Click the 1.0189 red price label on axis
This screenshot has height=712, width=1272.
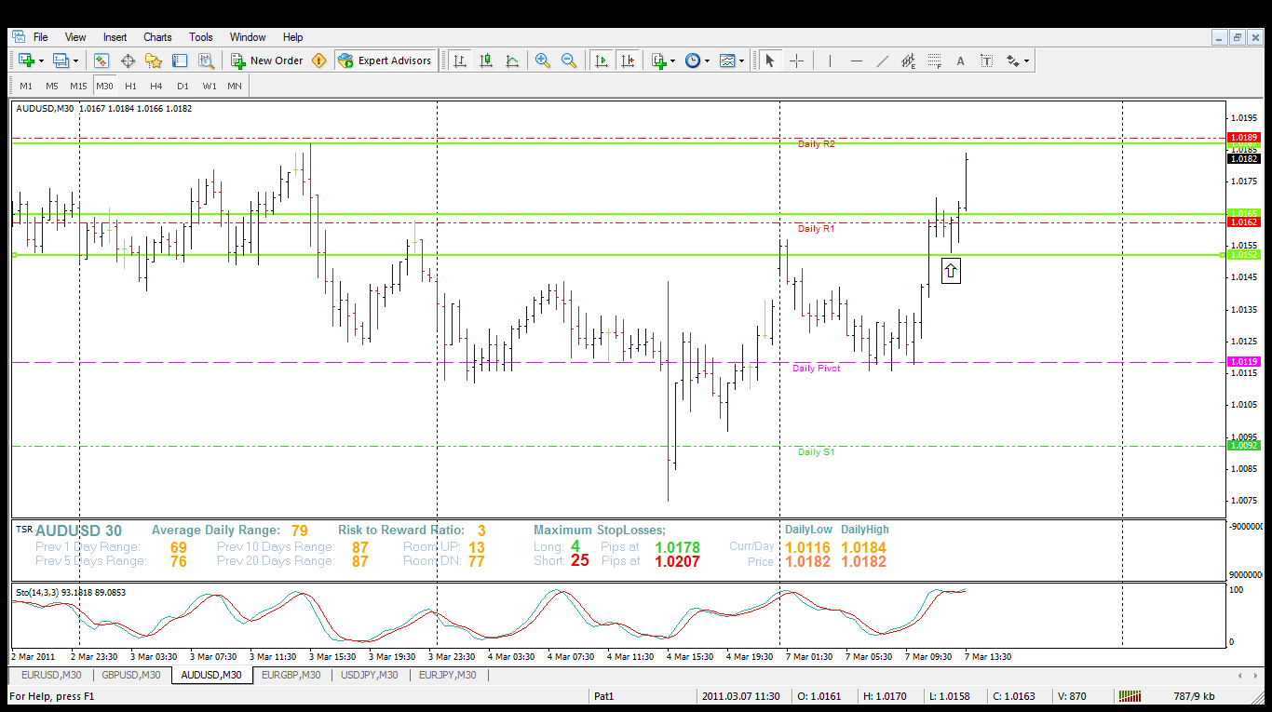tap(1245, 138)
